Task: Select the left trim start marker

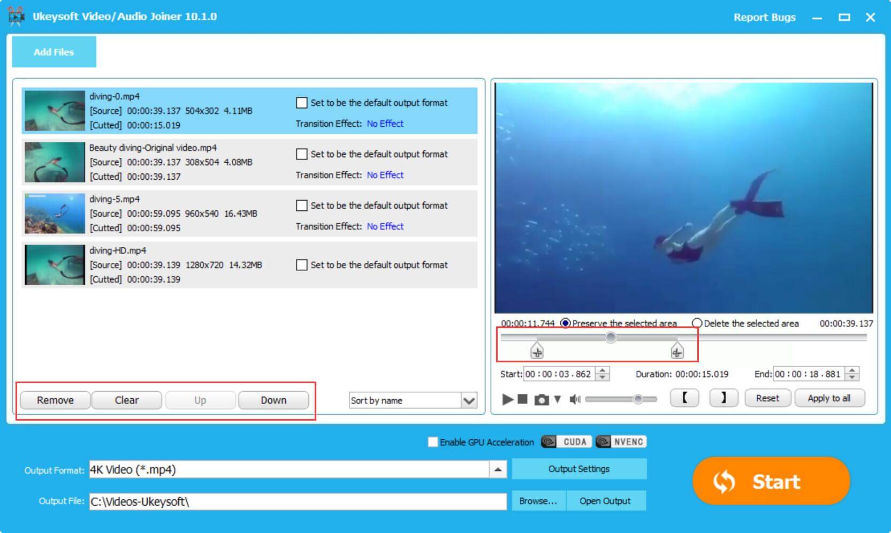Action: (x=537, y=351)
